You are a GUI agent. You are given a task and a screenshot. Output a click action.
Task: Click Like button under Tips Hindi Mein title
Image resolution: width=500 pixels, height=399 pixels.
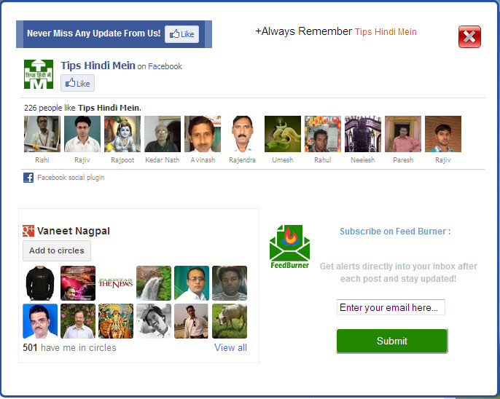(x=77, y=83)
